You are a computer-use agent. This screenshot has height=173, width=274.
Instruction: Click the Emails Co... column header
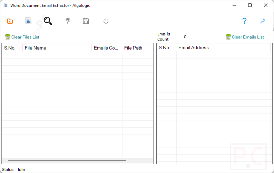(x=107, y=48)
